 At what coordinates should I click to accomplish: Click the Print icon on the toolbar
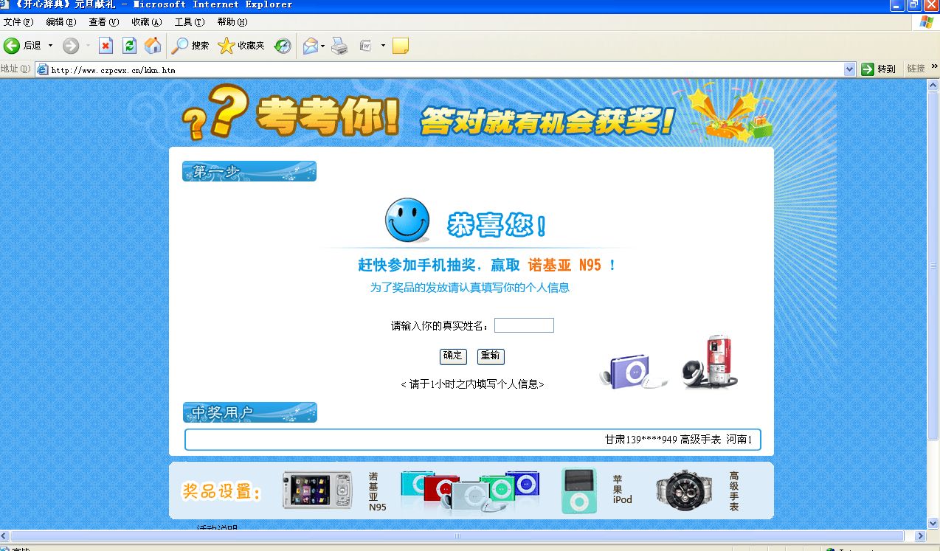click(338, 45)
